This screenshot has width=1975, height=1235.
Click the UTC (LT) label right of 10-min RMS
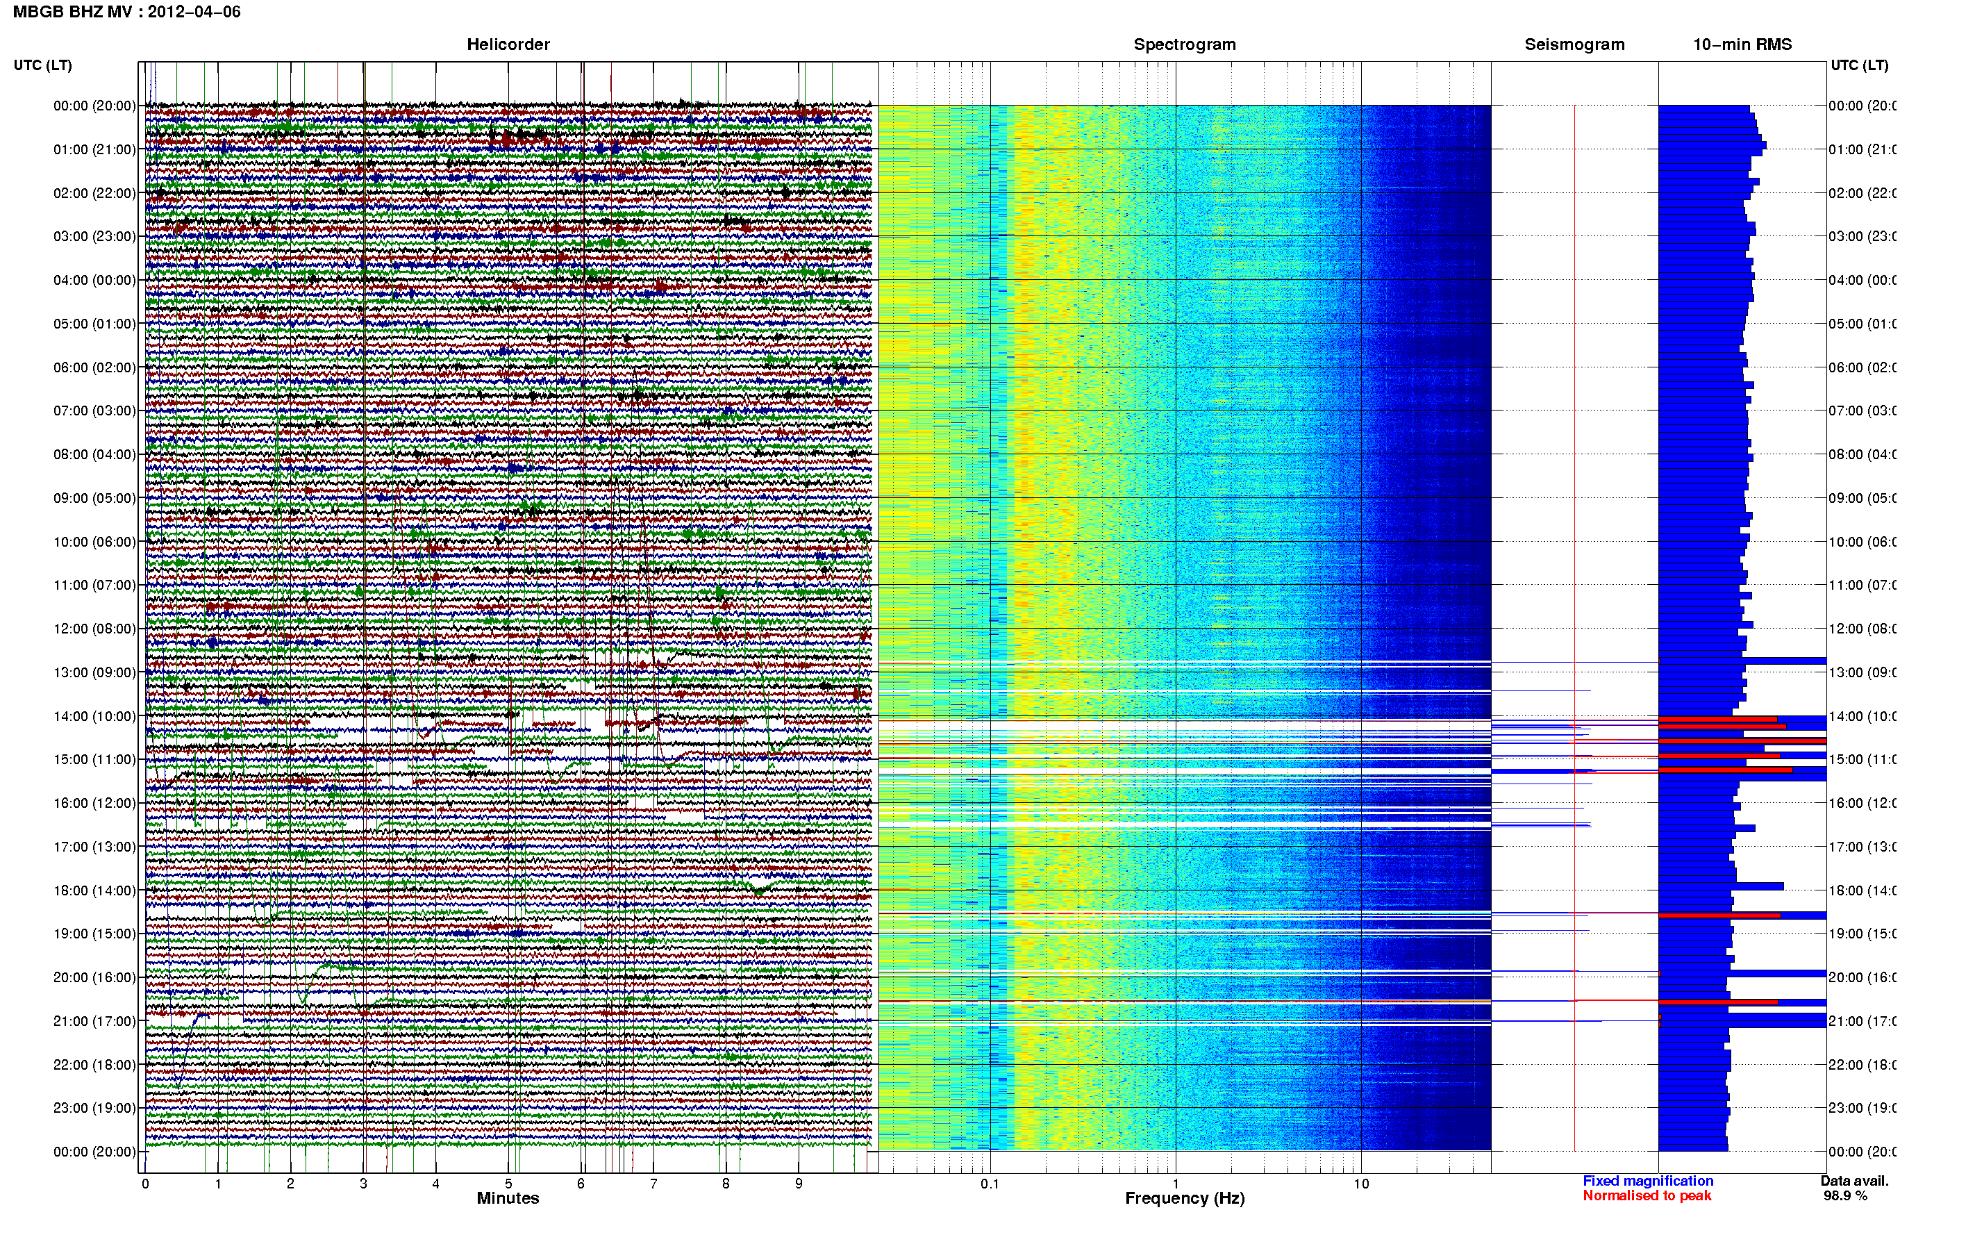pyautogui.click(x=1859, y=65)
